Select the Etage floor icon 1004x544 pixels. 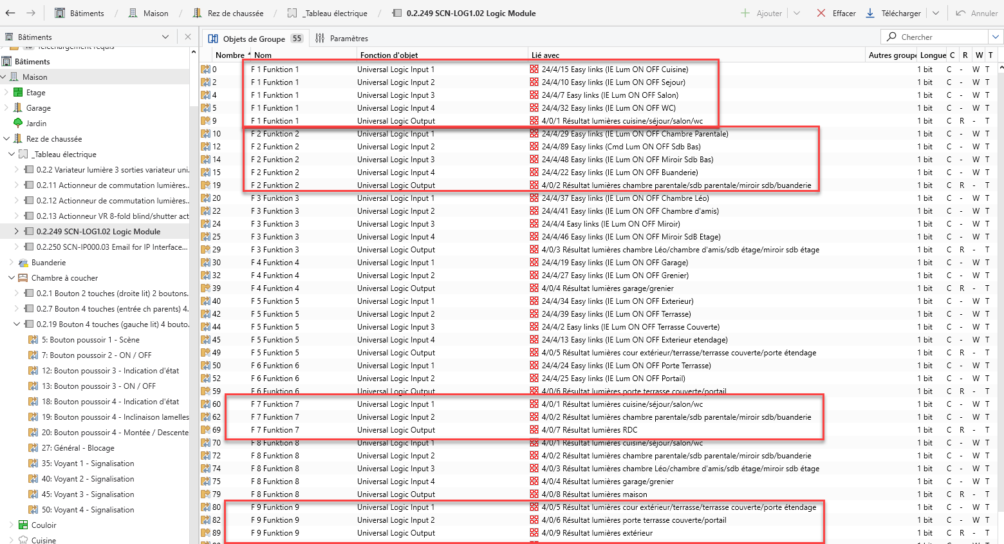click(x=18, y=93)
